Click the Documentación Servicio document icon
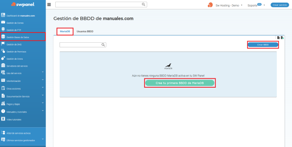The image size is (292, 147). pyautogui.click(x=3, y=96)
